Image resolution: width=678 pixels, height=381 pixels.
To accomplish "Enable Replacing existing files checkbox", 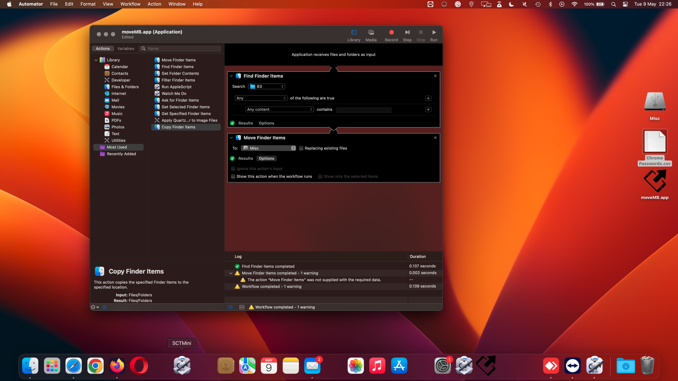I will click(301, 148).
